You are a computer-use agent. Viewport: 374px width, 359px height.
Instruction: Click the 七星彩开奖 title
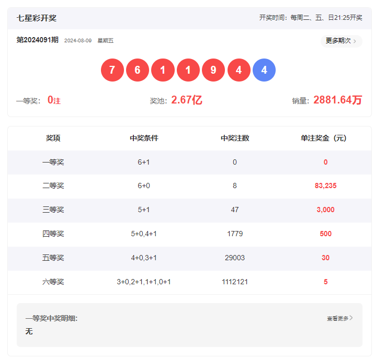tap(37, 18)
